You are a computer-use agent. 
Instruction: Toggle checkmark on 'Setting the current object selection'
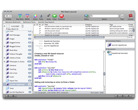tap(40, 33)
